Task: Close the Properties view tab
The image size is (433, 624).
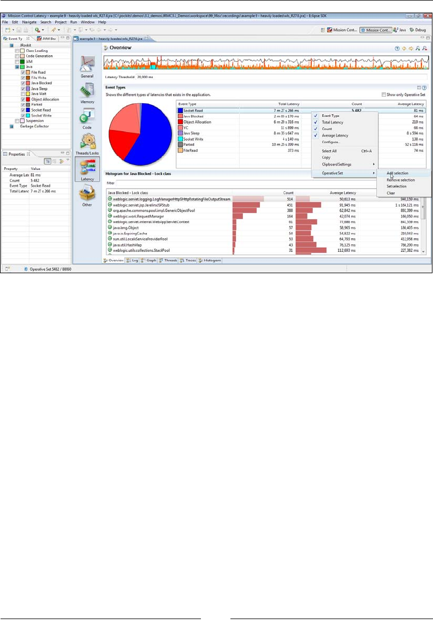Action: pyautogui.click(x=28, y=154)
